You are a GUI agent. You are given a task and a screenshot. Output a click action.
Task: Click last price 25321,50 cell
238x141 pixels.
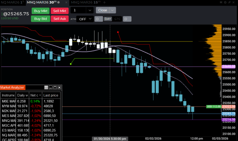click(51, 120)
